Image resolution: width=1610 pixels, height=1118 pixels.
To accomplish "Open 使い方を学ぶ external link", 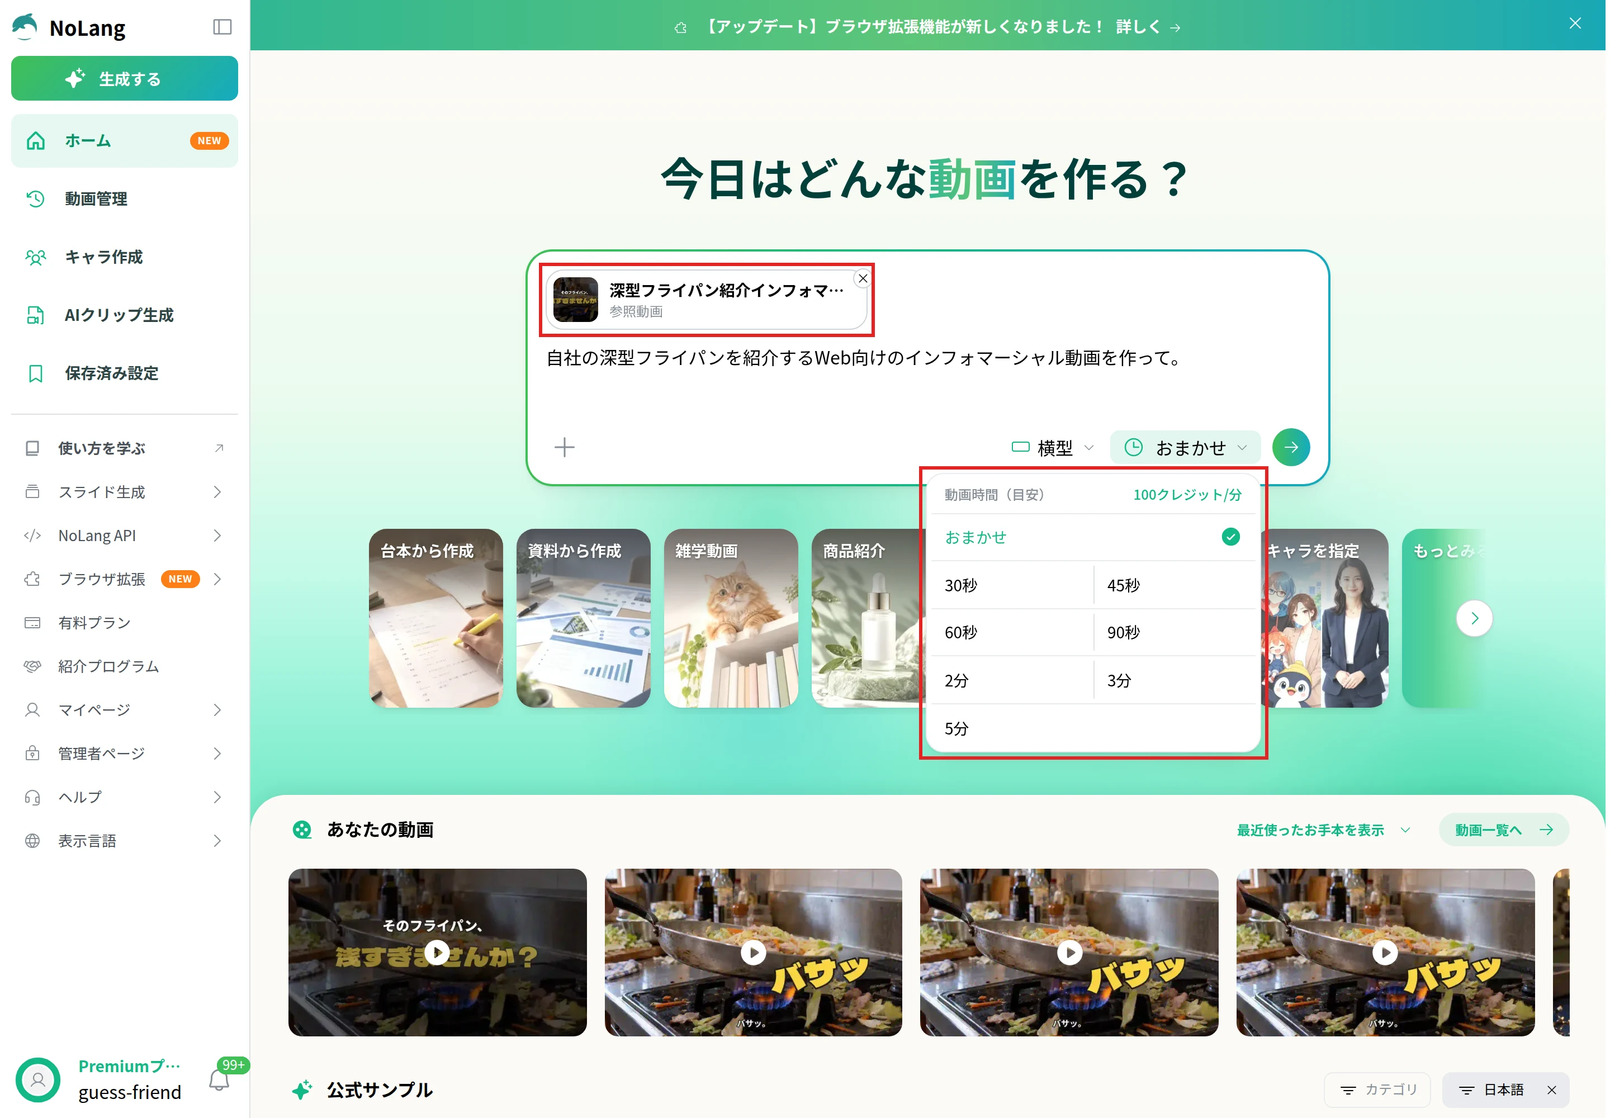I will [125, 448].
